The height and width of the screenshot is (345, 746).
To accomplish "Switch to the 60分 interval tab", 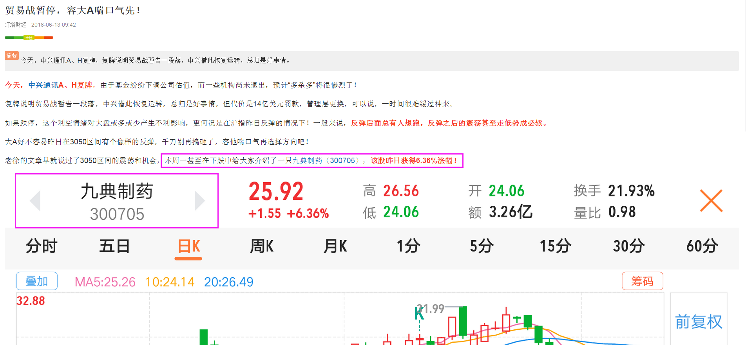I will point(702,246).
